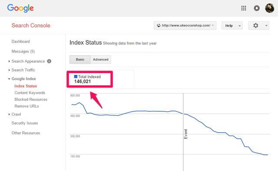The height and width of the screenshot is (171, 278).
Task: Open the Google apps grid icon
Action: coord(244,8)
